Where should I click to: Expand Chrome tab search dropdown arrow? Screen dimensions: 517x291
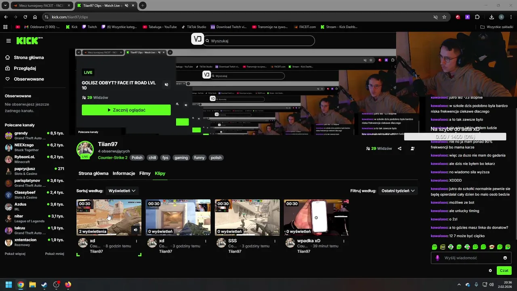pyautogui.click(x=5, y=6)
